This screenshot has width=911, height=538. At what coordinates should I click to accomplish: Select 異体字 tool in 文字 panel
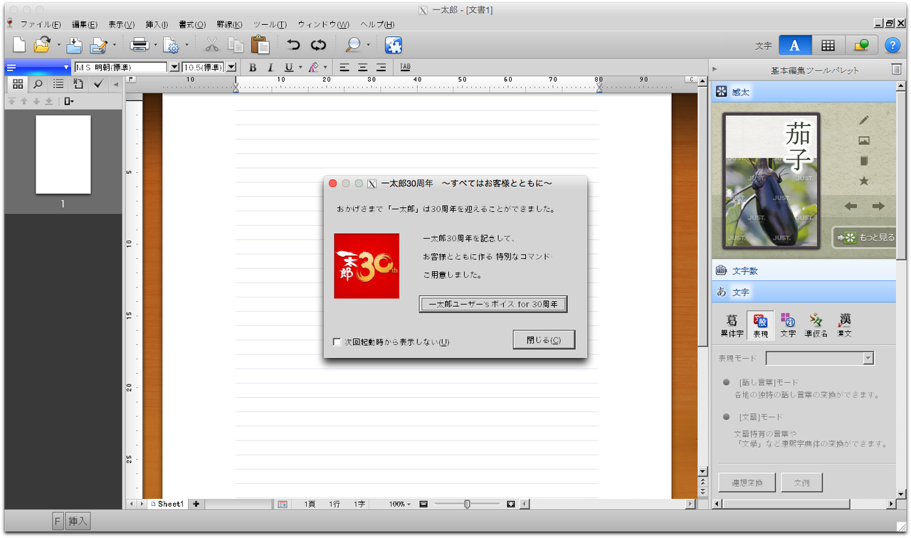(731, 325)
